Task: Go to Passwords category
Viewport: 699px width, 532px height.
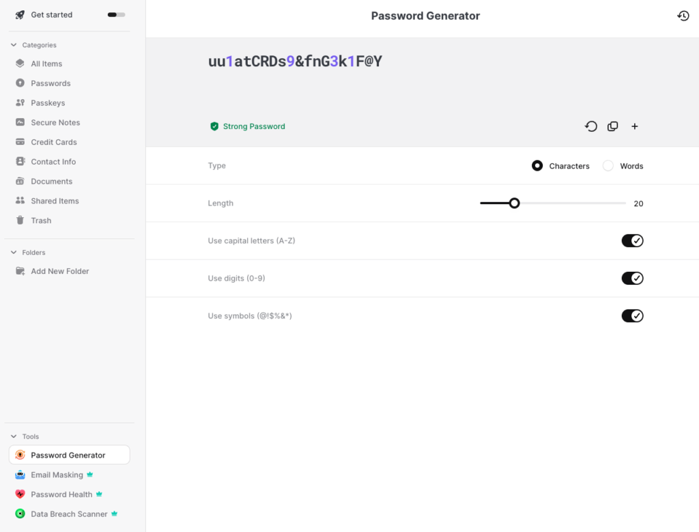Action: click(51, 83)
